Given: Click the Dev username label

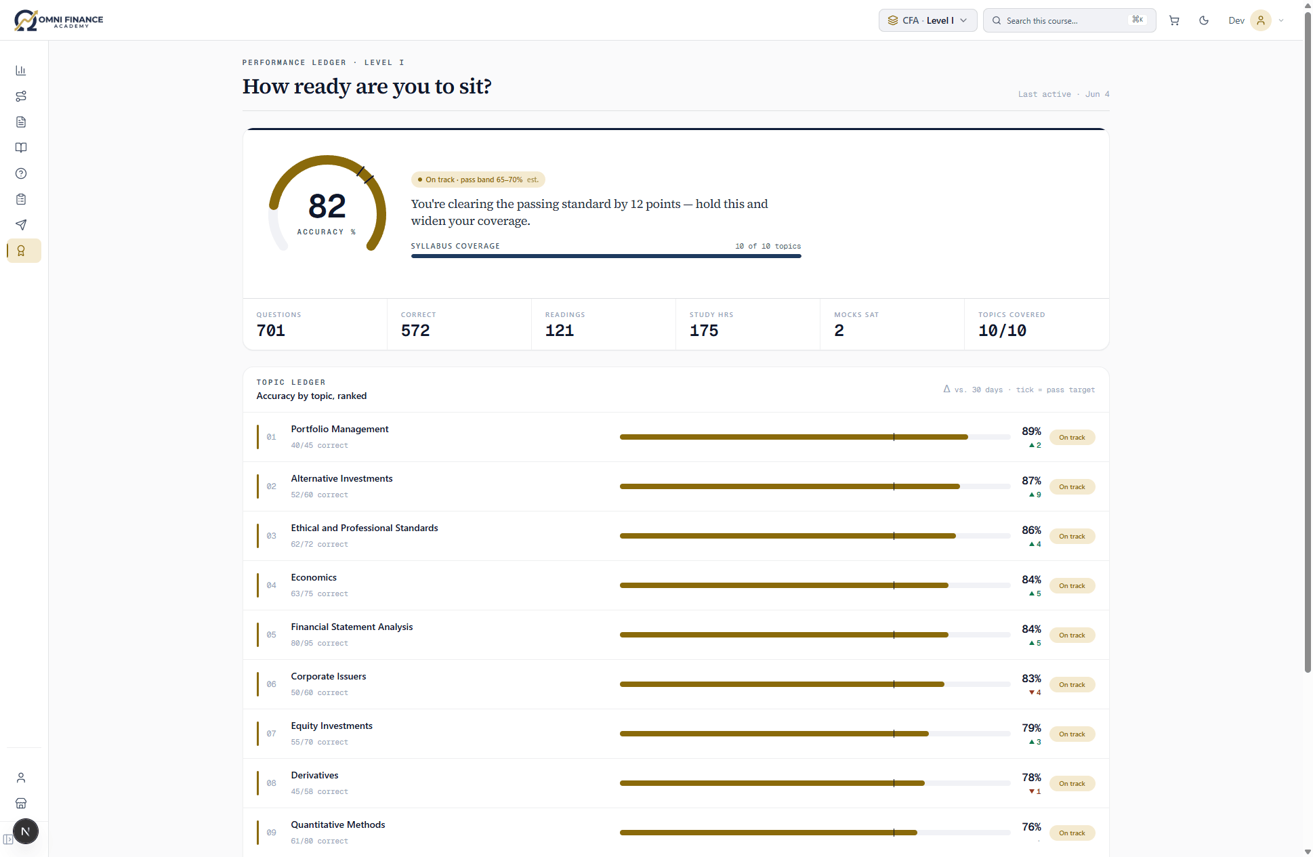Looking at the screenshot, I should click(1236, 20).
